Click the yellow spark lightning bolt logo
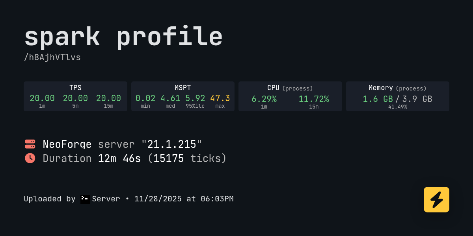This screenshot has height=236, width=473. pos(436,199)
